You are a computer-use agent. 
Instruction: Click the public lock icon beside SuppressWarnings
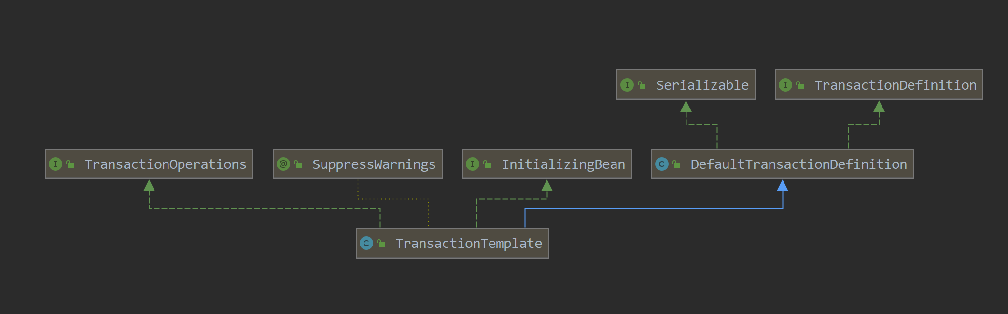[298, 164]
